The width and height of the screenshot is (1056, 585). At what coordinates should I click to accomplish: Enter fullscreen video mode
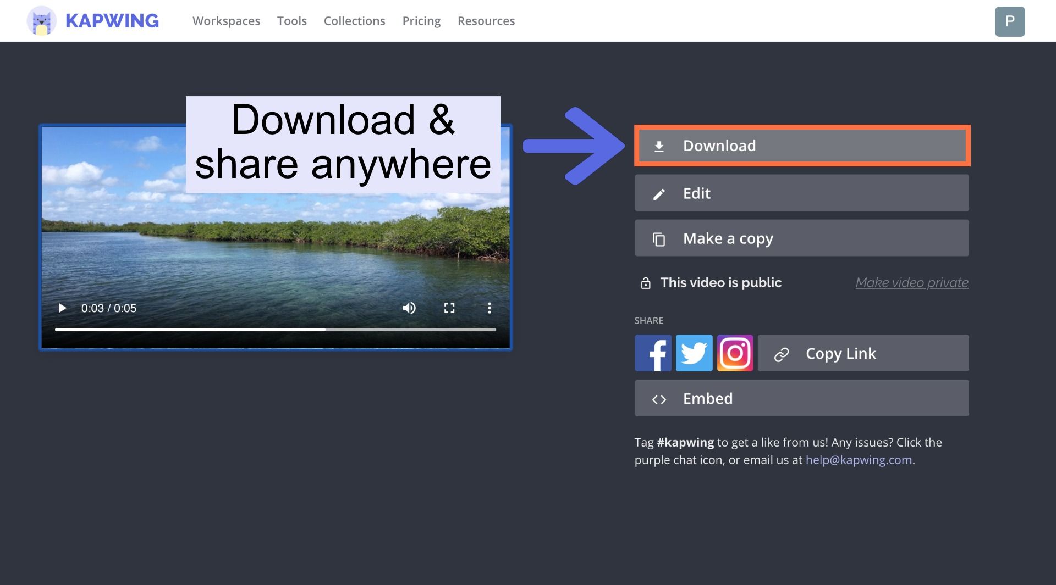click(449, 308)
